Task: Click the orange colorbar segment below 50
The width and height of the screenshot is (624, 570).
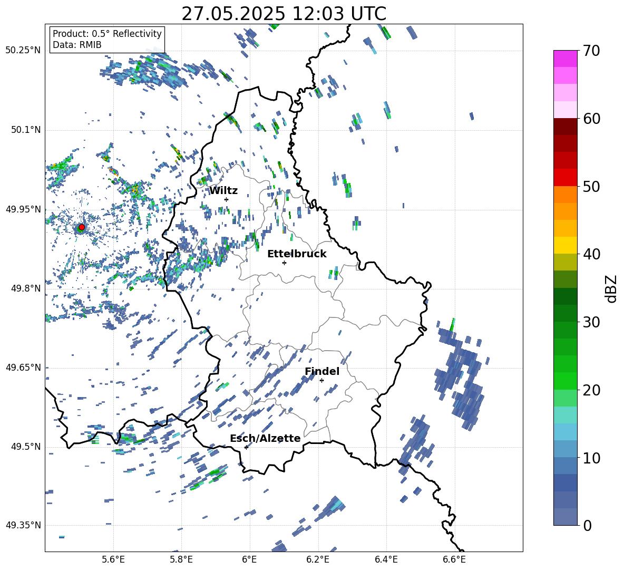Action: click(565, 194)
